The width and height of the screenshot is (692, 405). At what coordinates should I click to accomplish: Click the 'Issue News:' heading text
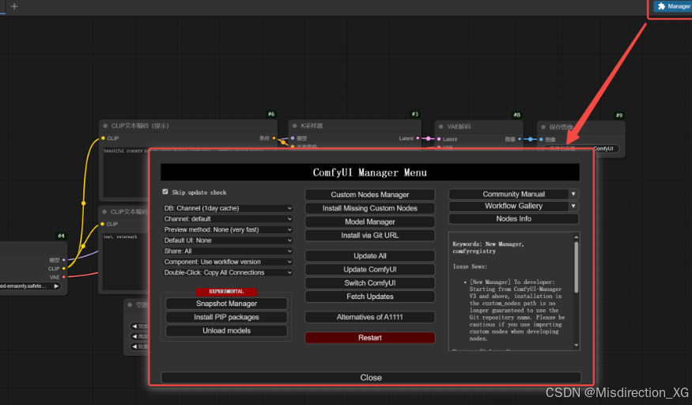point(469,267)
